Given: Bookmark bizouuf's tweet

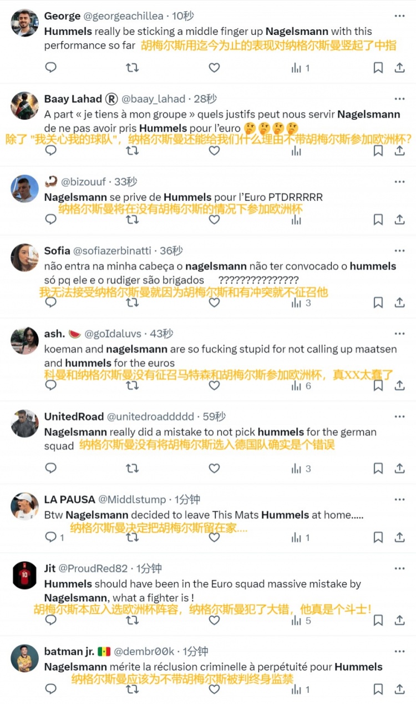Looking at the screenshot, I should pos(378,219).
